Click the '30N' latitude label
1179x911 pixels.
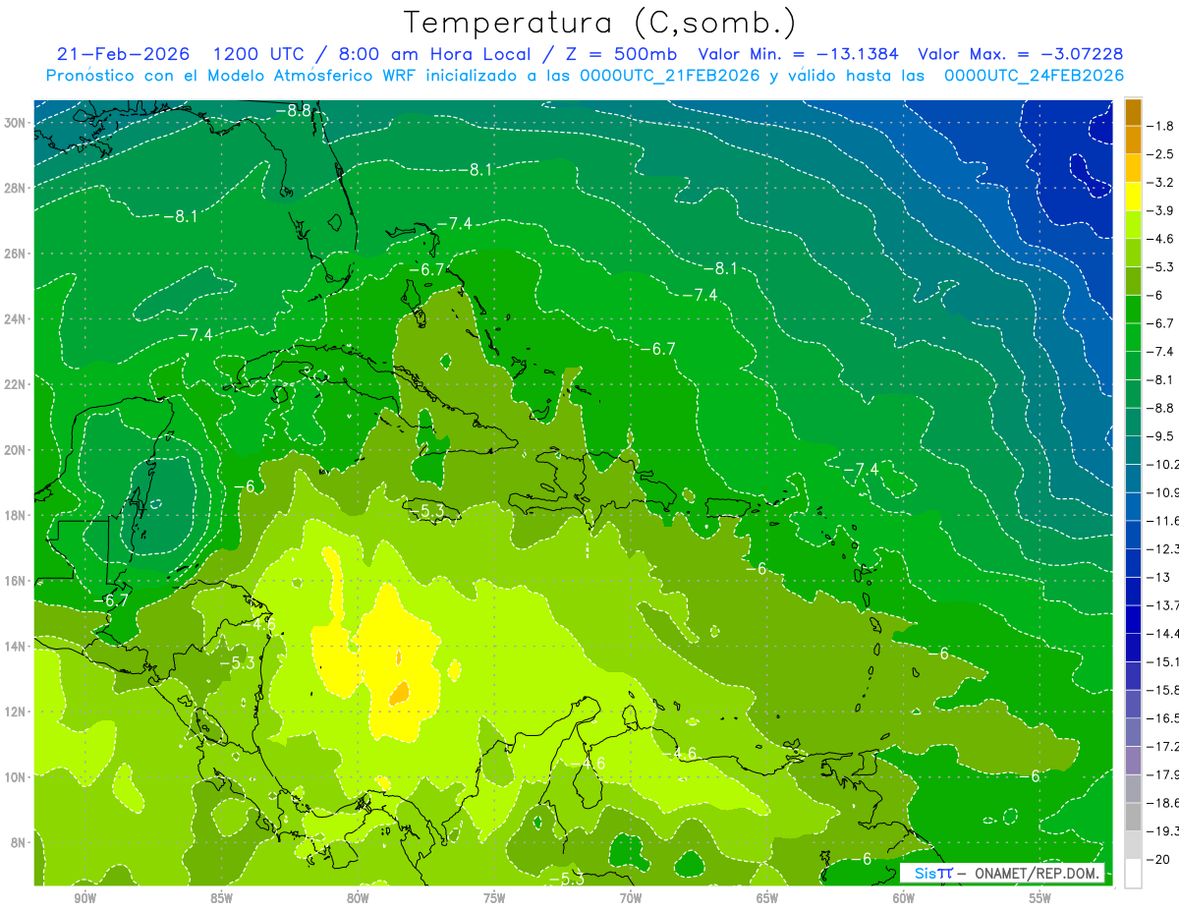(15, 123)
